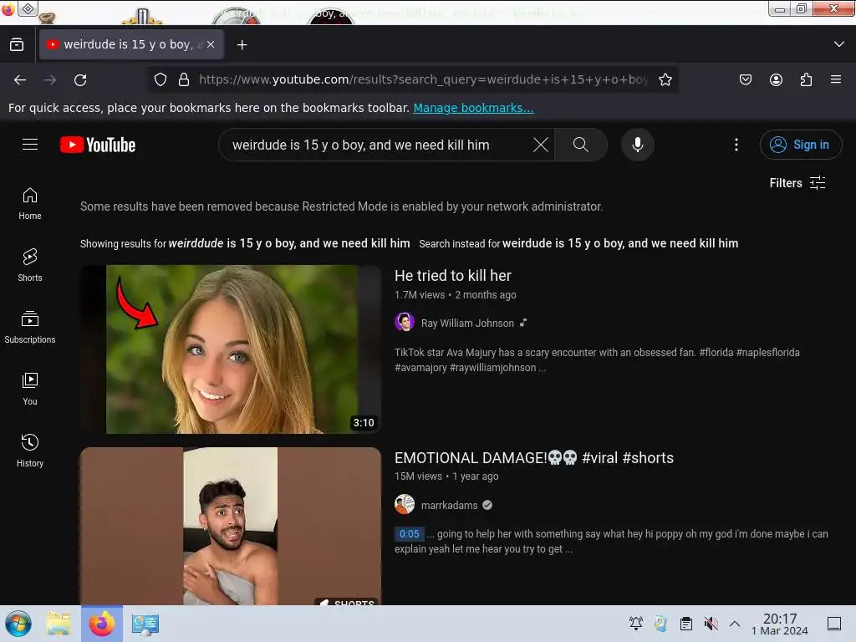Open Ray William Johnson channel avatar

point(405,323)
